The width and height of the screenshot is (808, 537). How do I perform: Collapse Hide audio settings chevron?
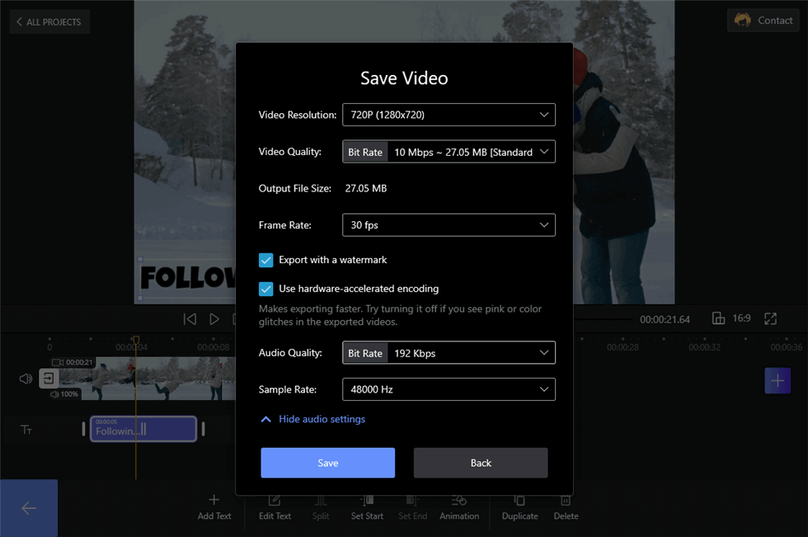[265, 419]
